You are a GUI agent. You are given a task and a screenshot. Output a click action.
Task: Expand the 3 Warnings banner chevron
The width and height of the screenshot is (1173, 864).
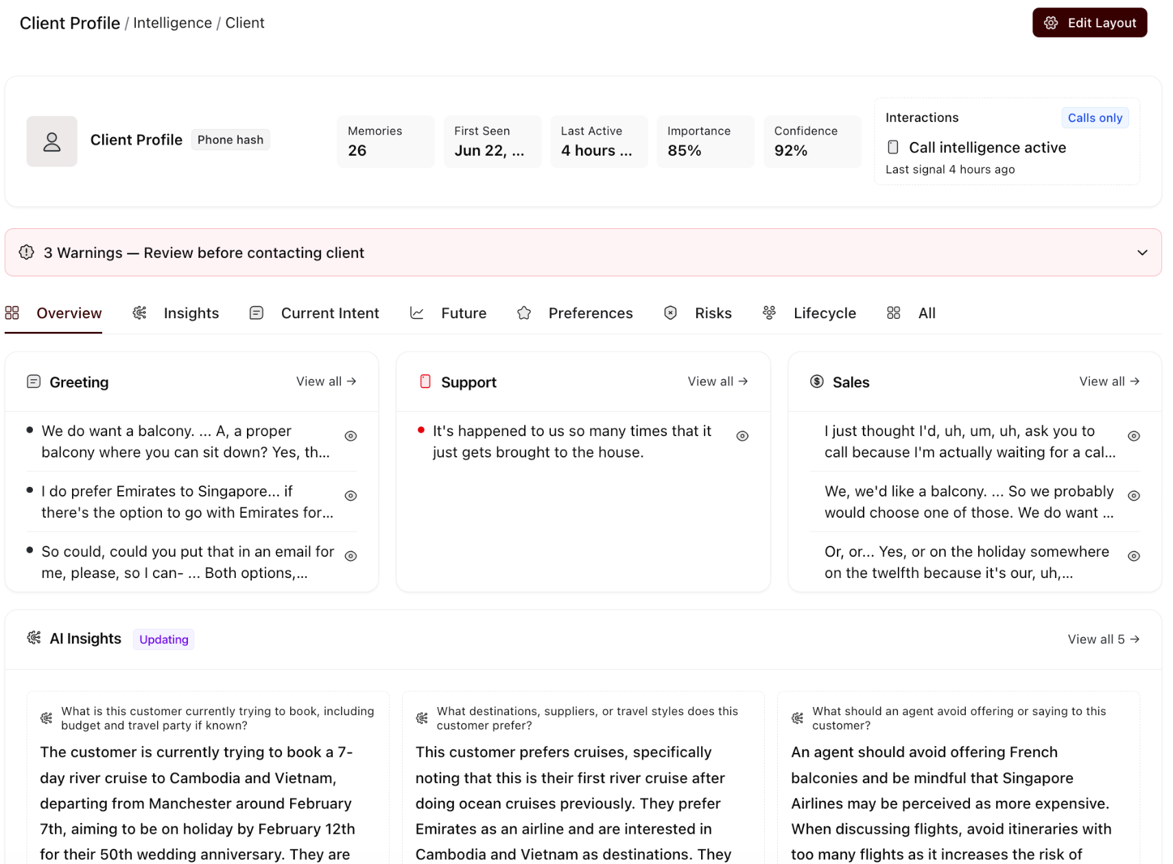1141,252
